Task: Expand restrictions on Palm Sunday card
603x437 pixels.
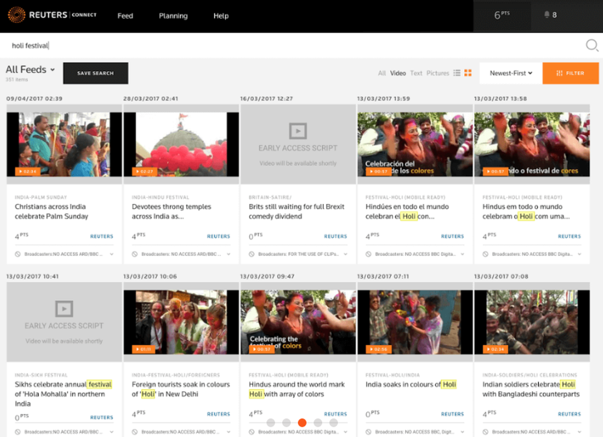Action: point(112,254)
